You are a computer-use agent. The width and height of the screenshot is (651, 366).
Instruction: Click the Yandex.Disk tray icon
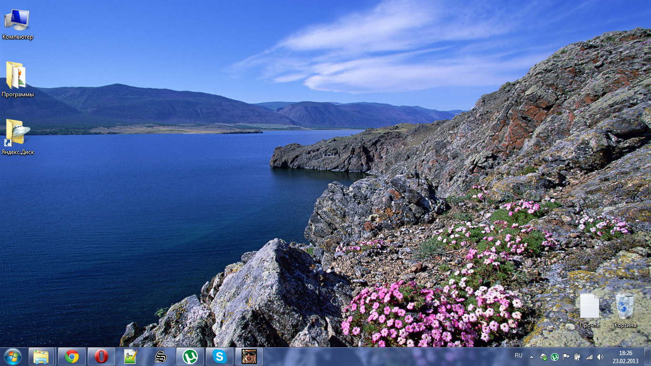[x=543, y=357]
